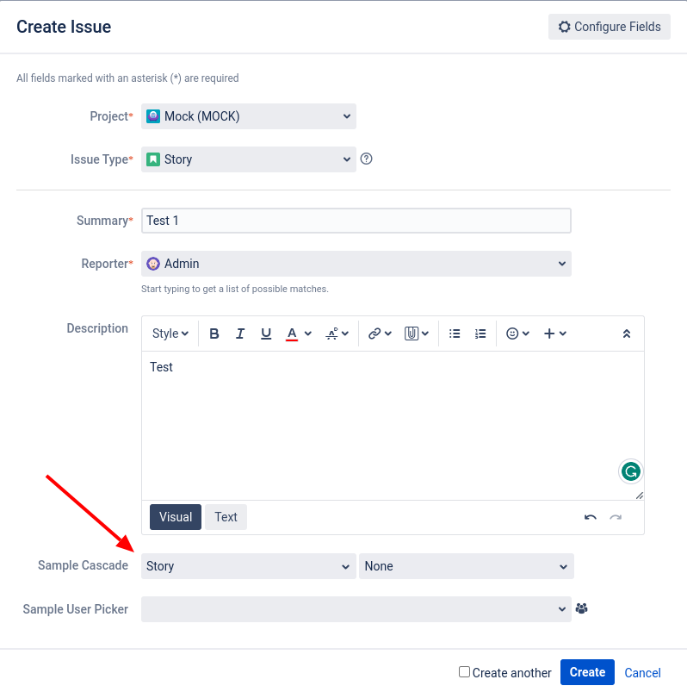Screen dimensions: 687x692
Task: Enable the Create another checkbox
Action: [464, 672]
